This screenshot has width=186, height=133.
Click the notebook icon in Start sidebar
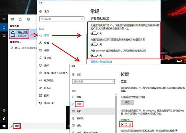(4, 35)
